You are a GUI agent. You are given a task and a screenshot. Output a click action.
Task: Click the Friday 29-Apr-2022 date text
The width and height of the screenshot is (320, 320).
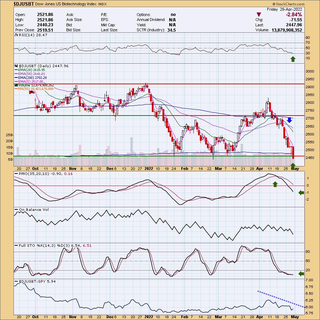point(284,9)
